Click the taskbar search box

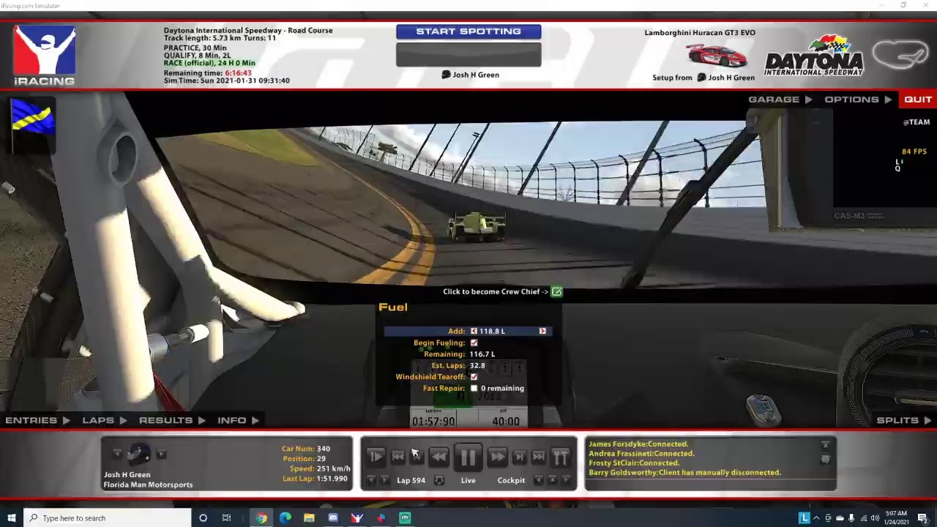[107, 518]
